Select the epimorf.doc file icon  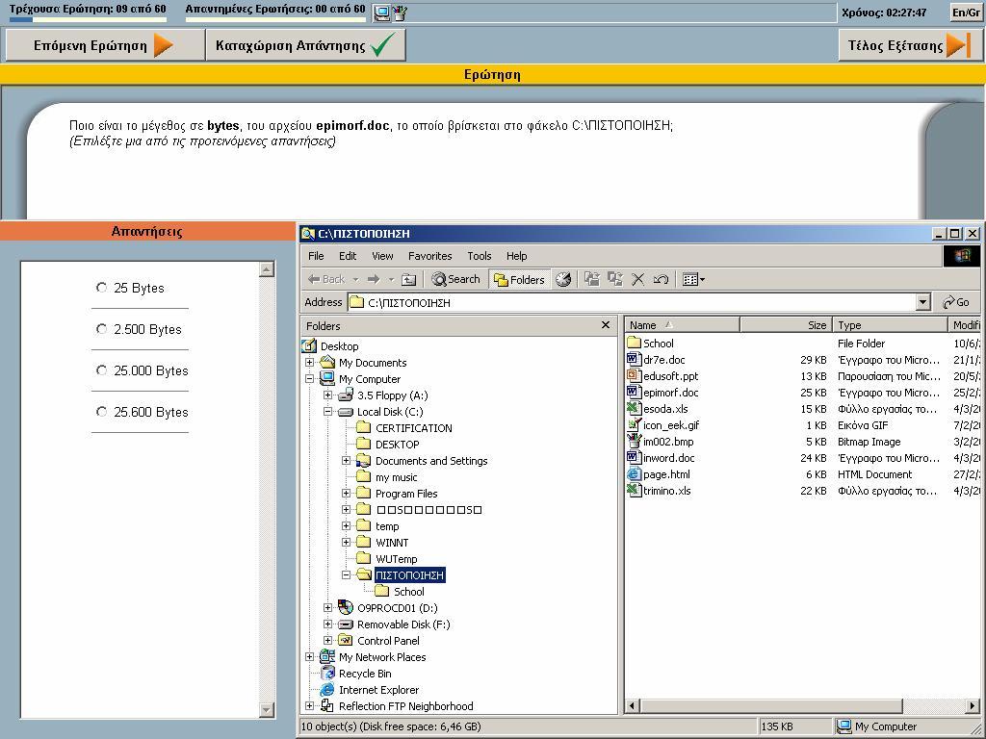click(634, 393)
